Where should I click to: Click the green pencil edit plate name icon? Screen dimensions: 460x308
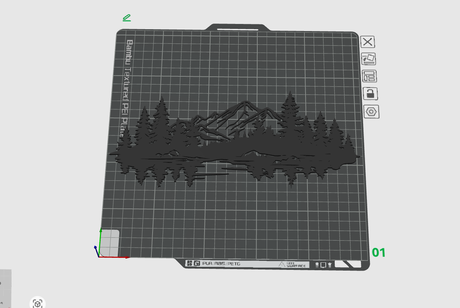click(x=127, y=18)
